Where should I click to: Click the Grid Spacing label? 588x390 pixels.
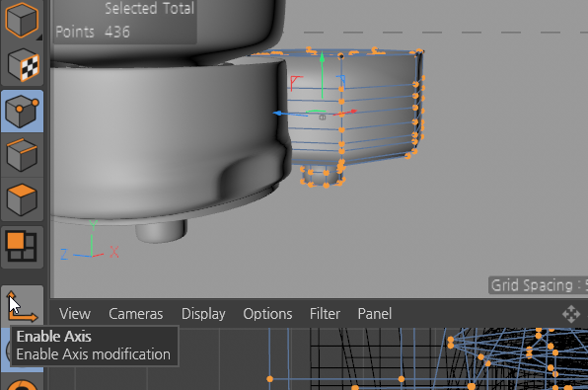coord(540,285)
